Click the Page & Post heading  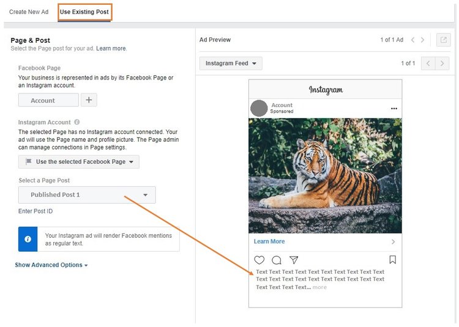click(31, 40)
